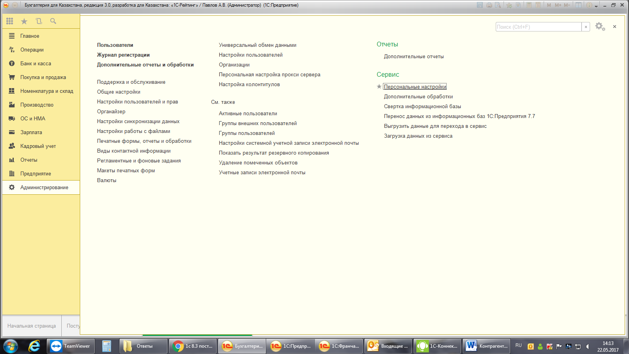Open Дополнительные отчеты under Отчеты
The width and height of the screenshot is (629, 354).
pyautogui.click(x=414, y=56)
